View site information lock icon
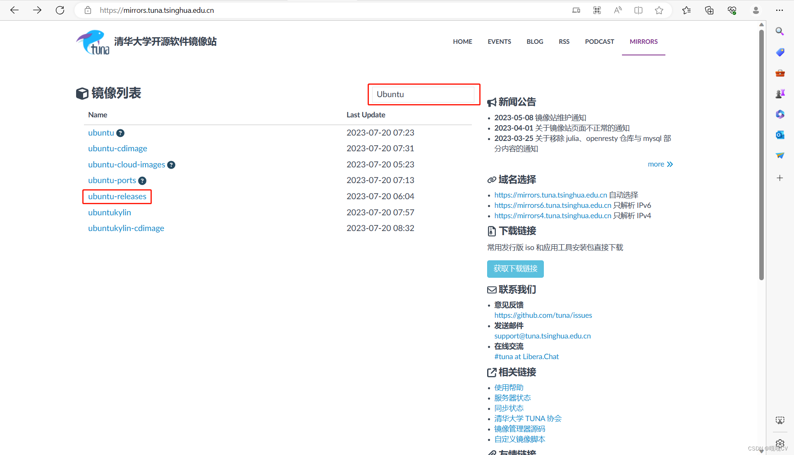This screenshot has height=455, width=794. pyautogui.click(x=88, y=10)
